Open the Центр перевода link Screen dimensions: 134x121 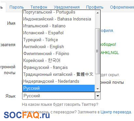point(116,112)
